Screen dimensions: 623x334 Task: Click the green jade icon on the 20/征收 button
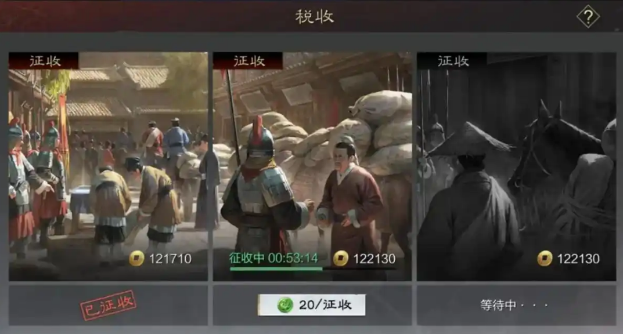point(285,305)
